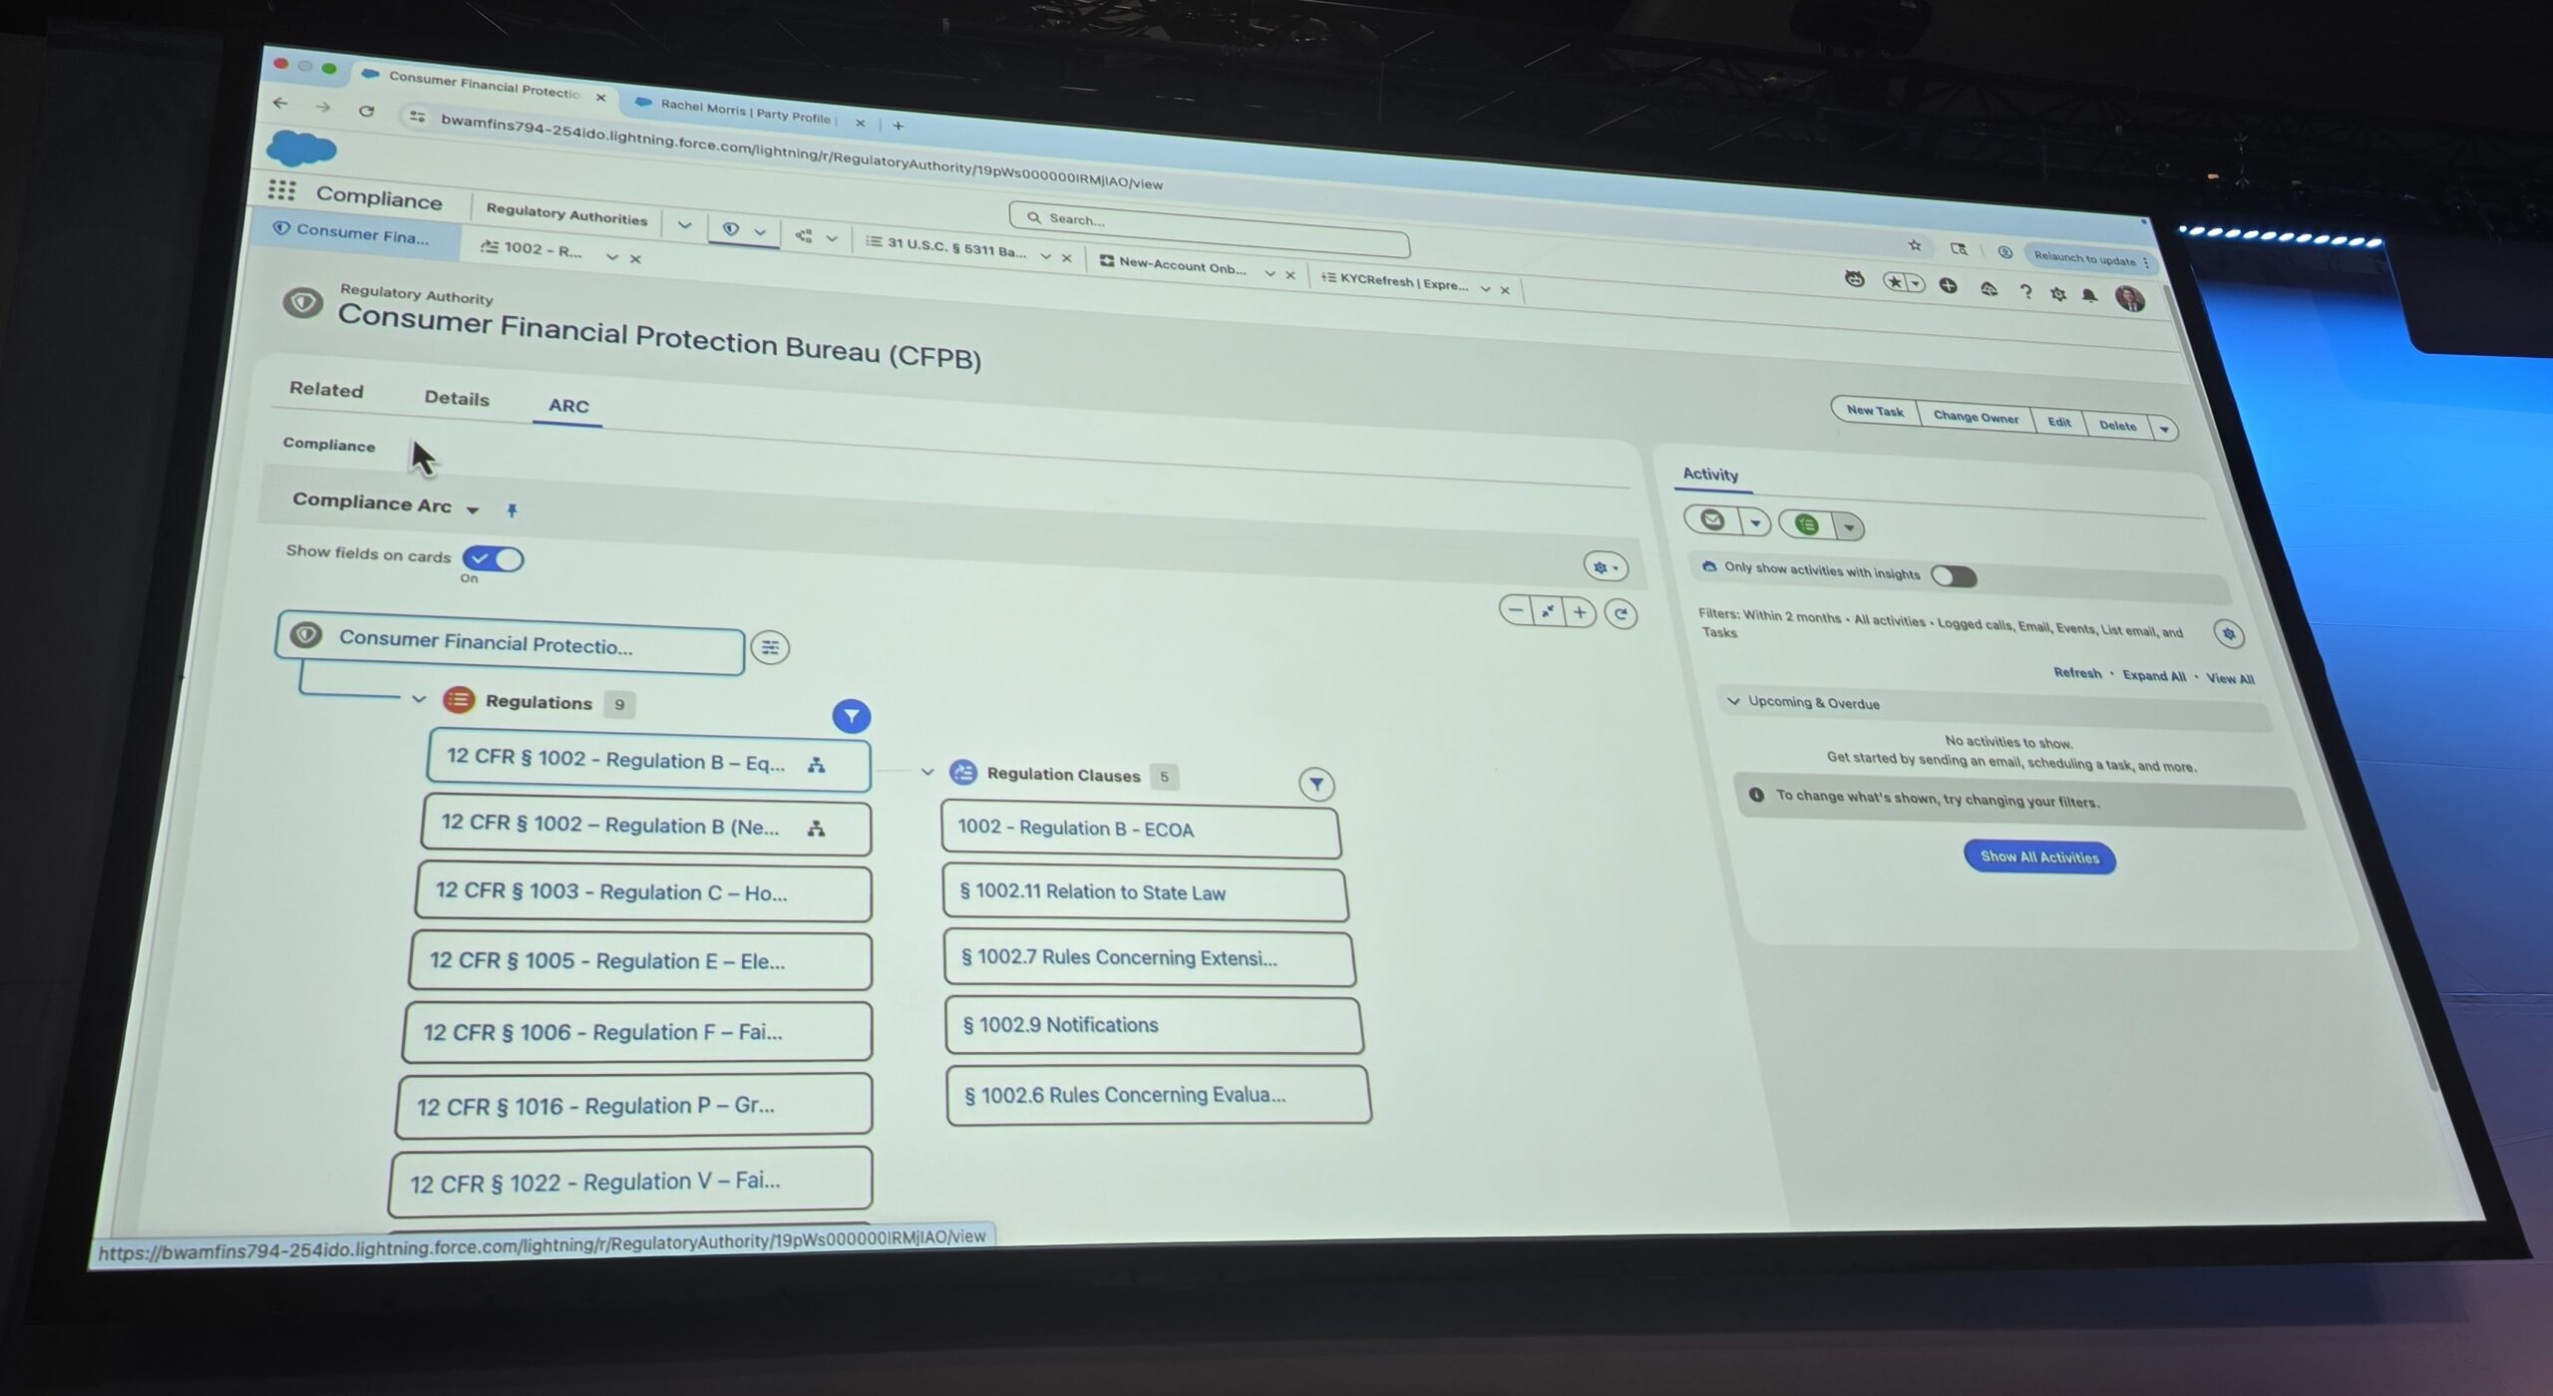The height and width of the screenshot is (1396, 2553).
Task: Open the Compliance Arc dropdown arrow
Action: coord(473,510)
